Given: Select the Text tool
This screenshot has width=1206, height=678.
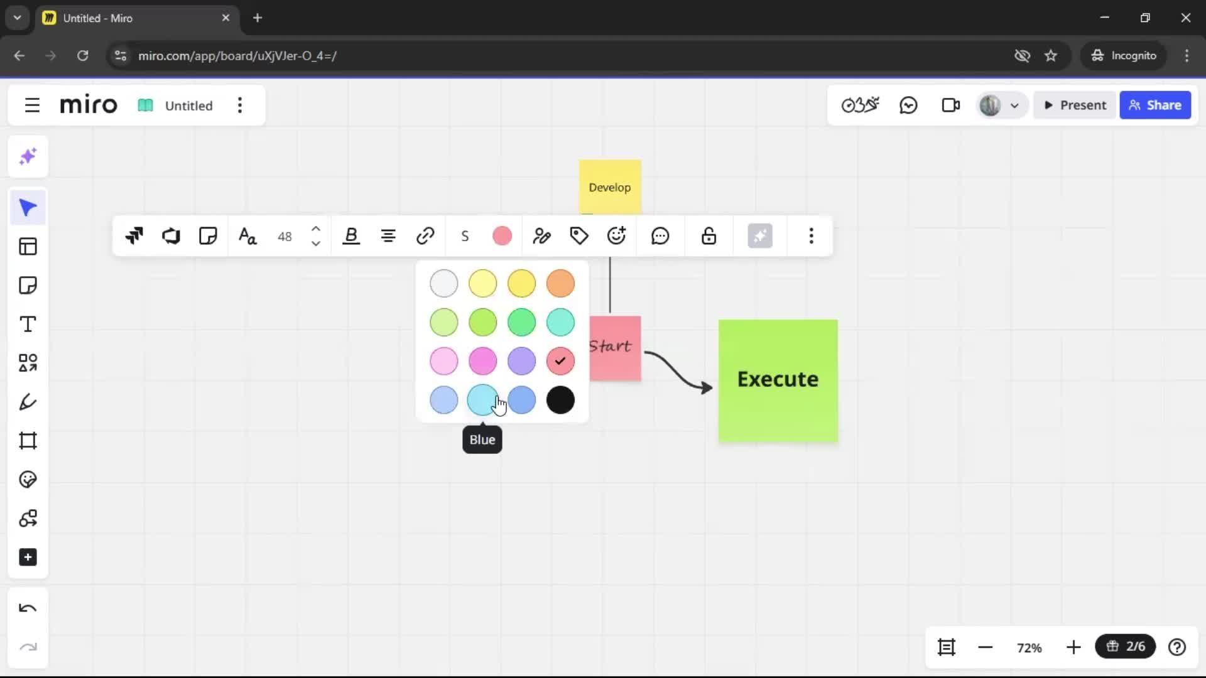Looking at the screenshot, I should click(28, 325).
